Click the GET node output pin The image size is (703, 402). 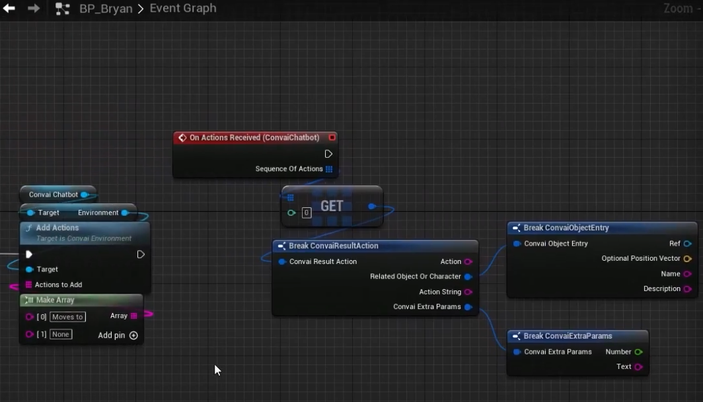[x=372, y=207]
